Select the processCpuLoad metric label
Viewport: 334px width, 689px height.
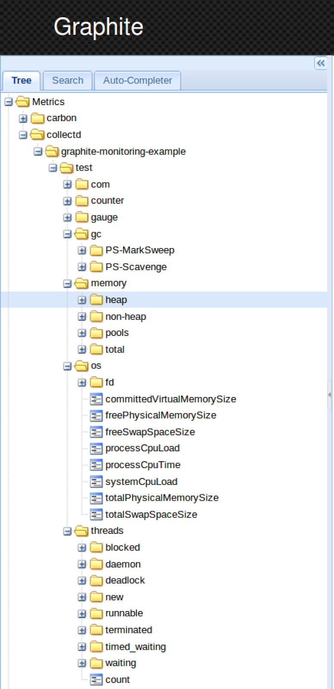click(142, 448)
